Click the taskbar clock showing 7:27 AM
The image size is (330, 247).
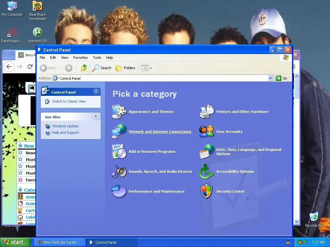[x=318, y=242]
